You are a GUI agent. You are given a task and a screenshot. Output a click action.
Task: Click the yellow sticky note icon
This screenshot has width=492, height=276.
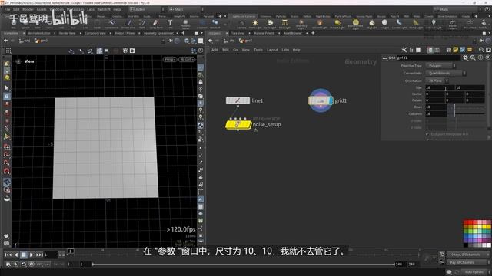456,50
